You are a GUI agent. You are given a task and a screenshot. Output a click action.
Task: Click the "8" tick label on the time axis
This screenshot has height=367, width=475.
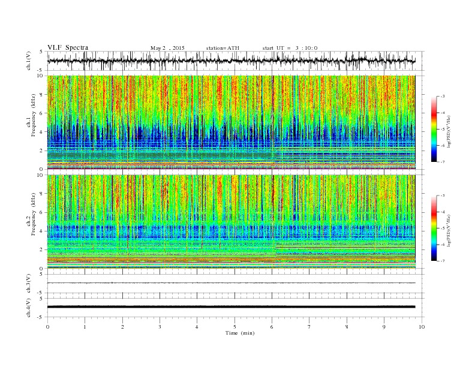coord(347,327)
